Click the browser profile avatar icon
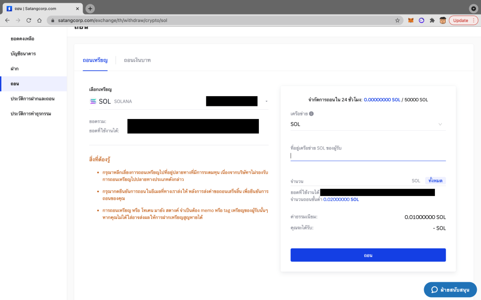 (x=442, y=21)
